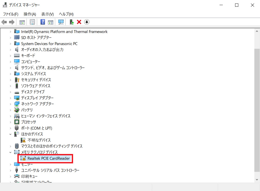Collapse the メモリ テクノロジ デバイス node

point(10,152)
